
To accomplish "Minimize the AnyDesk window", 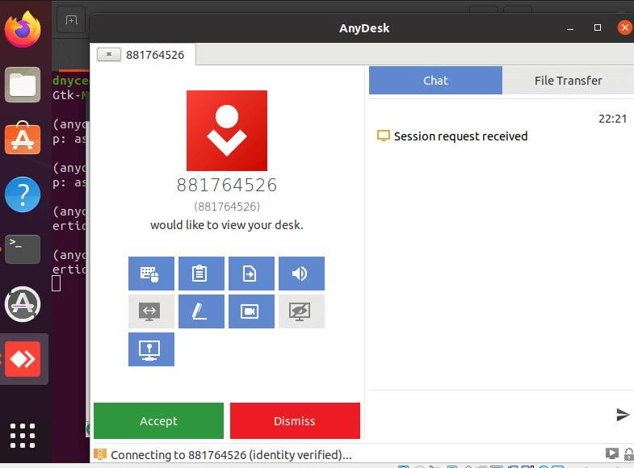I will 570,28.
